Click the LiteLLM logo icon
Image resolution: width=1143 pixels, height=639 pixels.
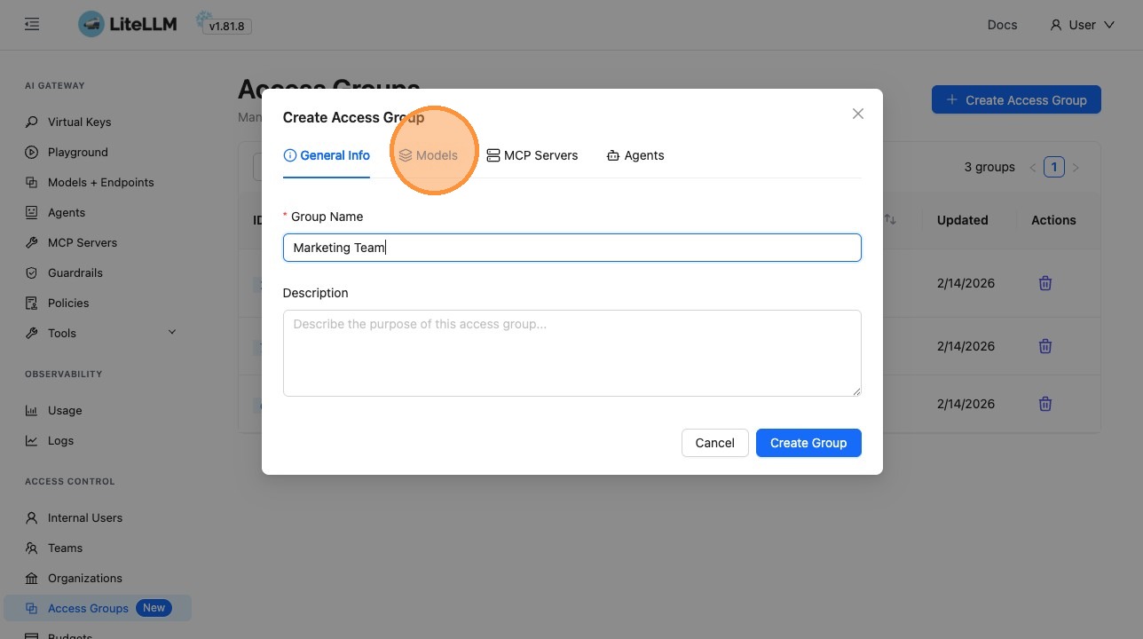91,25
